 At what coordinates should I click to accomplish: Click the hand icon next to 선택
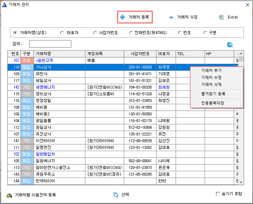pyautogui.click(x=116, y=195)
